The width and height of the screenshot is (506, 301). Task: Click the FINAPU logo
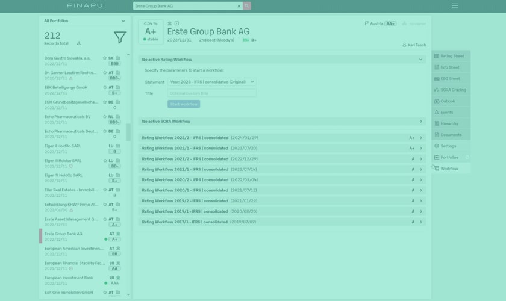(x=85, y=5)
